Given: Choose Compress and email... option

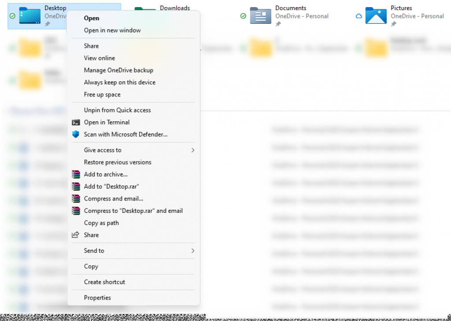Looking at the screenshot, I should (114, 199).
